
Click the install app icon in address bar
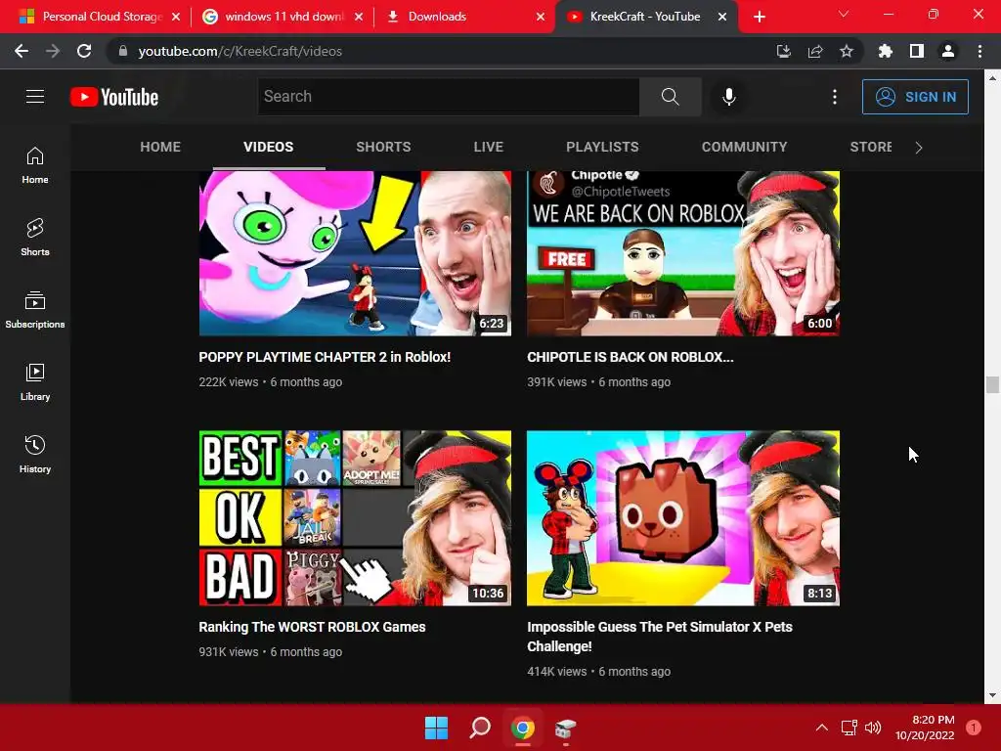pos(784,51)
